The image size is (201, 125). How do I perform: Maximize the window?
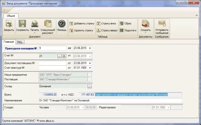pyautogui.click(x=185, y=3)
